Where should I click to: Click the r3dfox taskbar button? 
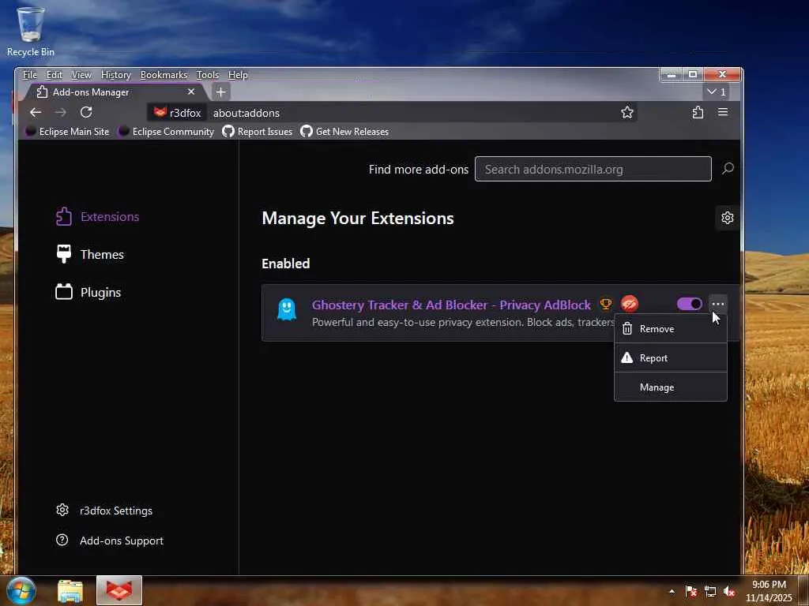coord(119,590)
